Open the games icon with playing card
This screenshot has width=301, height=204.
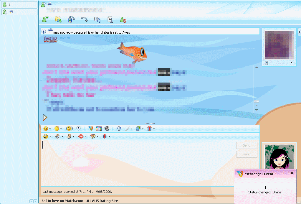[x=110, y=19]
